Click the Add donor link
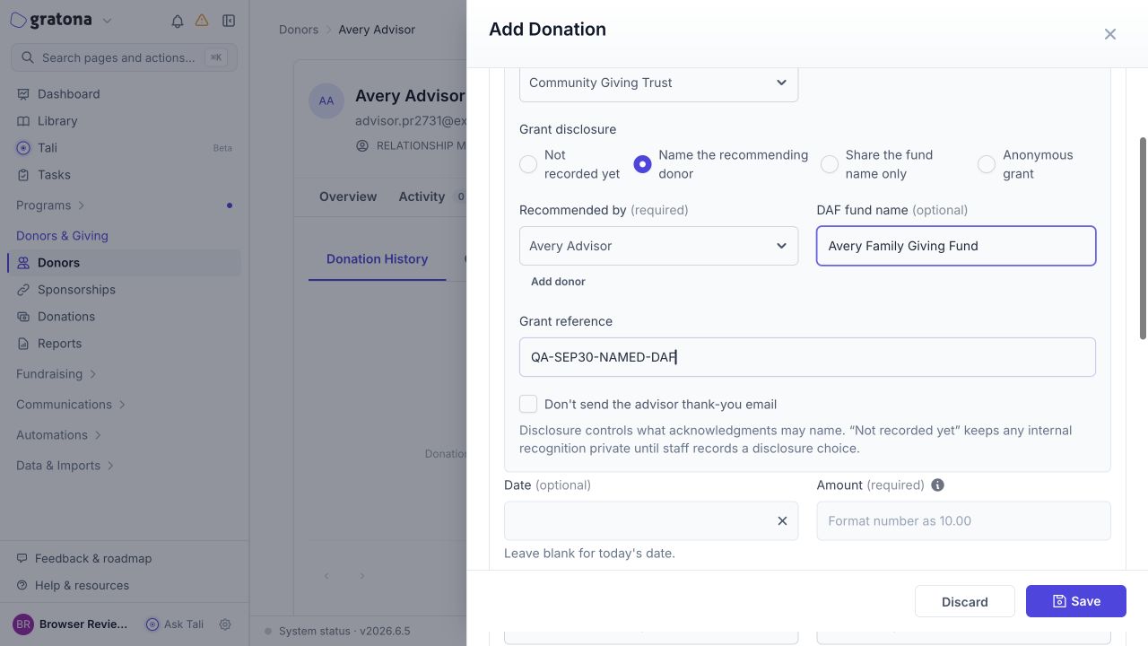 click(x=558, y=282)
